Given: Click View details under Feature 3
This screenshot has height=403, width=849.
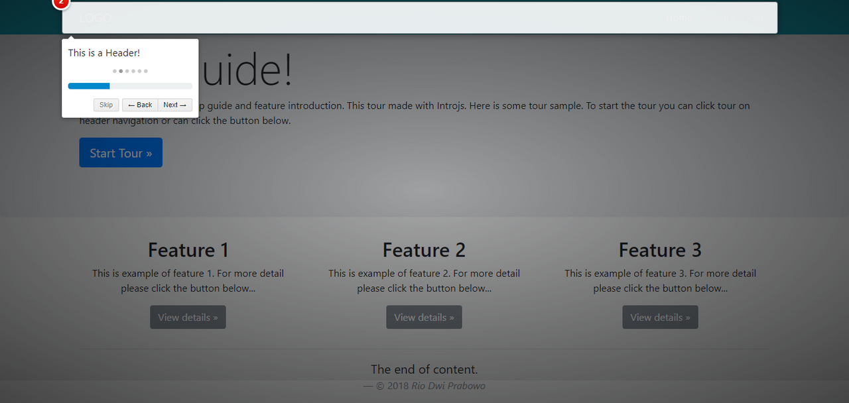Looking at the screenshot, I should click(660, 317).
